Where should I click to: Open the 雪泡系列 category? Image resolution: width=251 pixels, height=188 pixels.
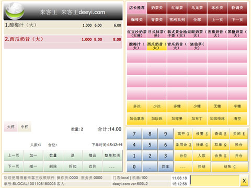coord(177,20)
